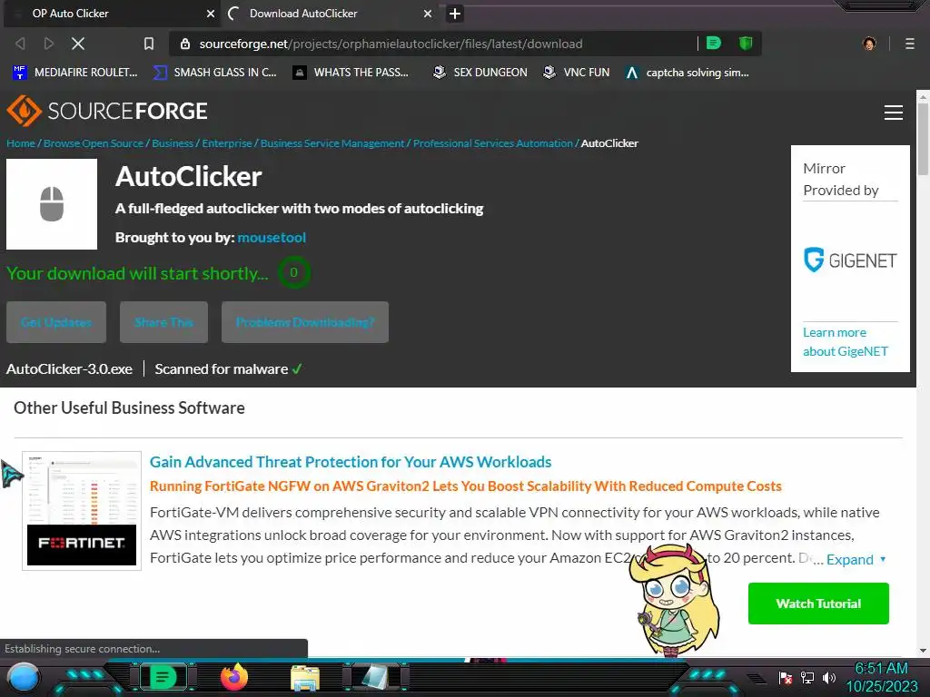The image size is (930, 697).
Task: Open WHATS THE PASS... bookmark
Action: click(351, 73)
